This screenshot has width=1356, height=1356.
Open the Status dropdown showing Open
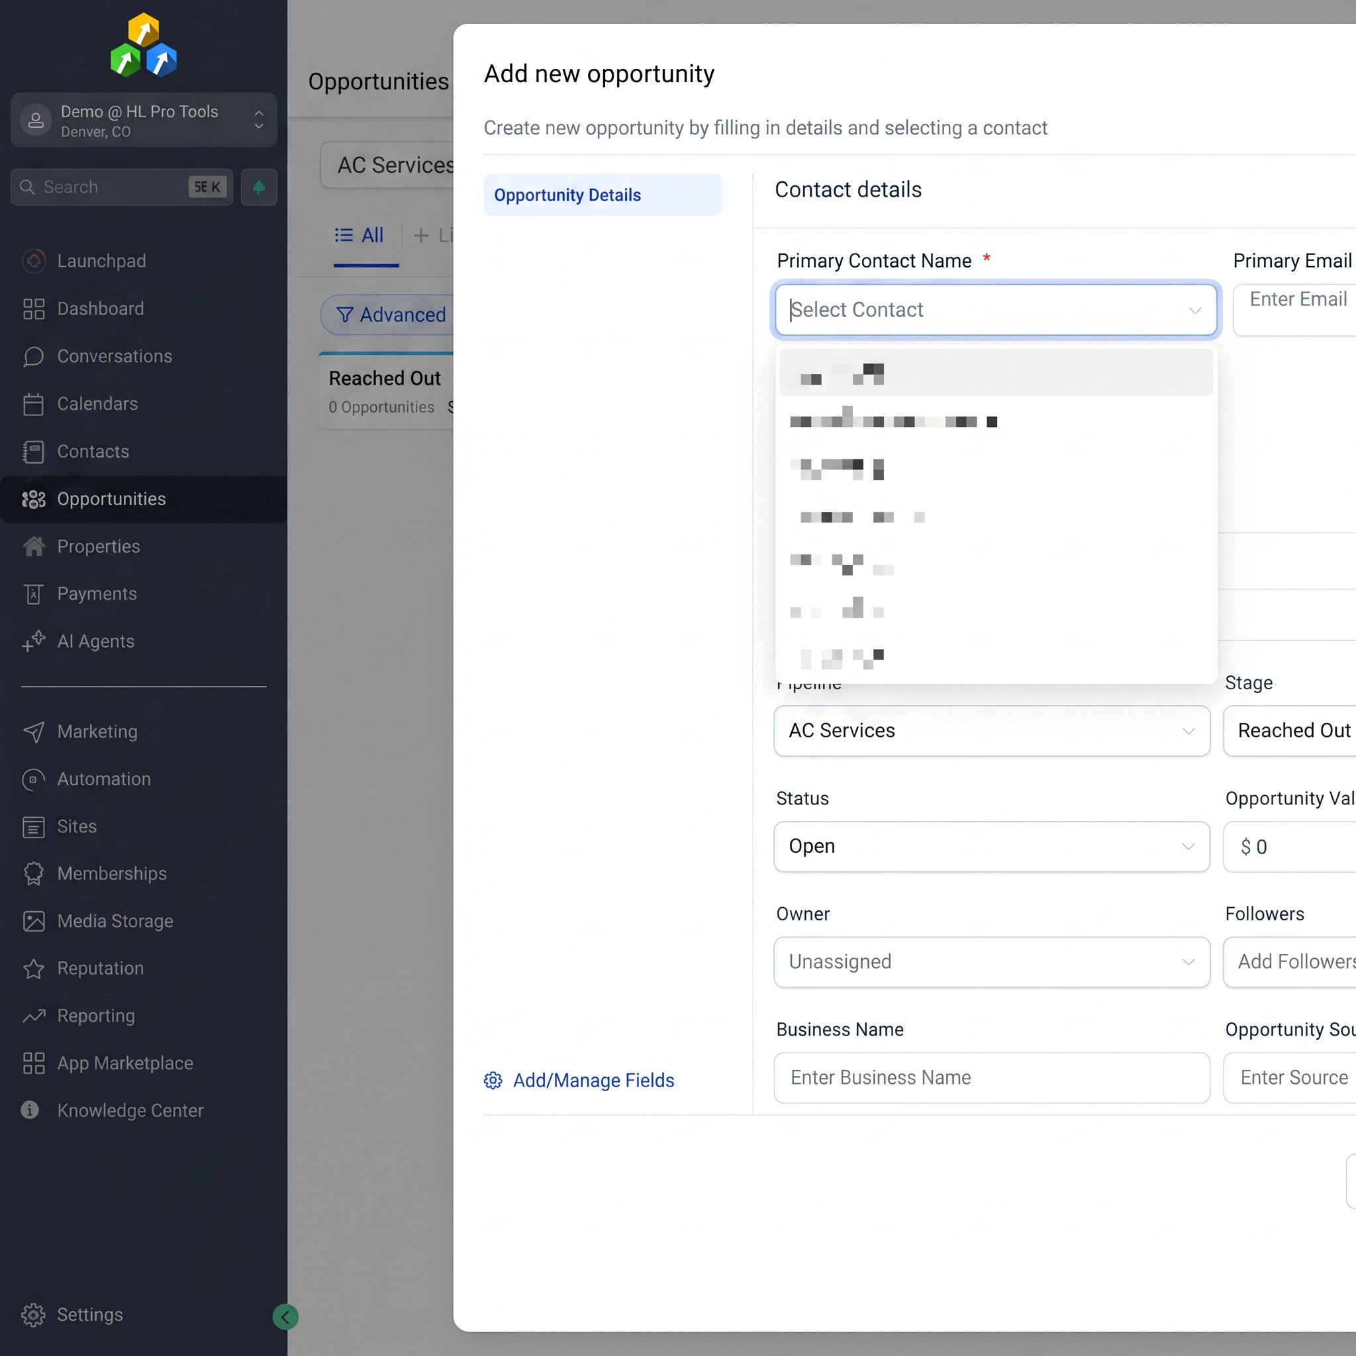click(992, 846)
